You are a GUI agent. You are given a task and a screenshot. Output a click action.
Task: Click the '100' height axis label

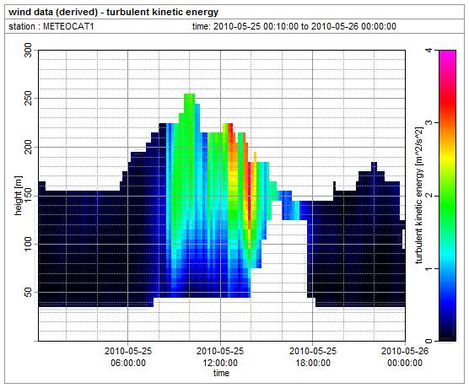click(x=28, y=244)
